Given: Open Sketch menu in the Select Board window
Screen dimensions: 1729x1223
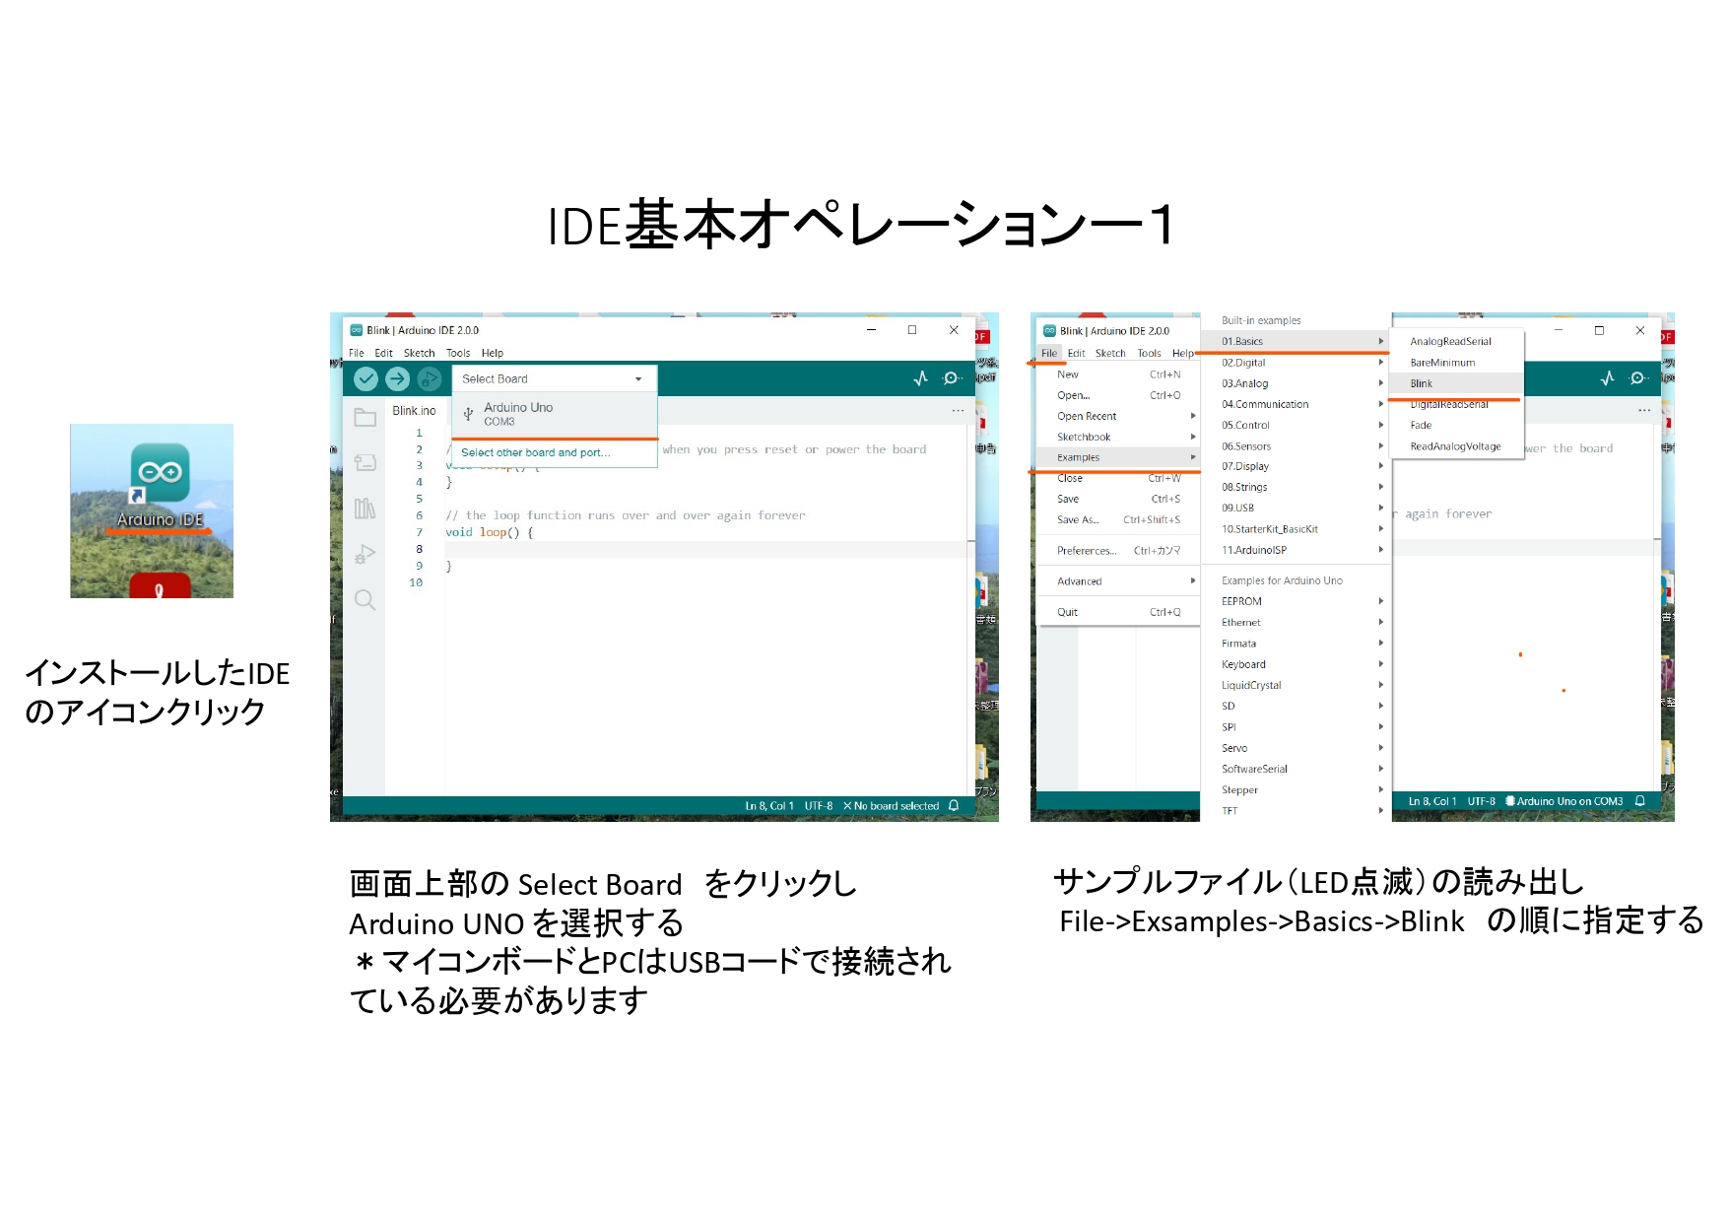Looking at the screenshot, I should point(419,353).
